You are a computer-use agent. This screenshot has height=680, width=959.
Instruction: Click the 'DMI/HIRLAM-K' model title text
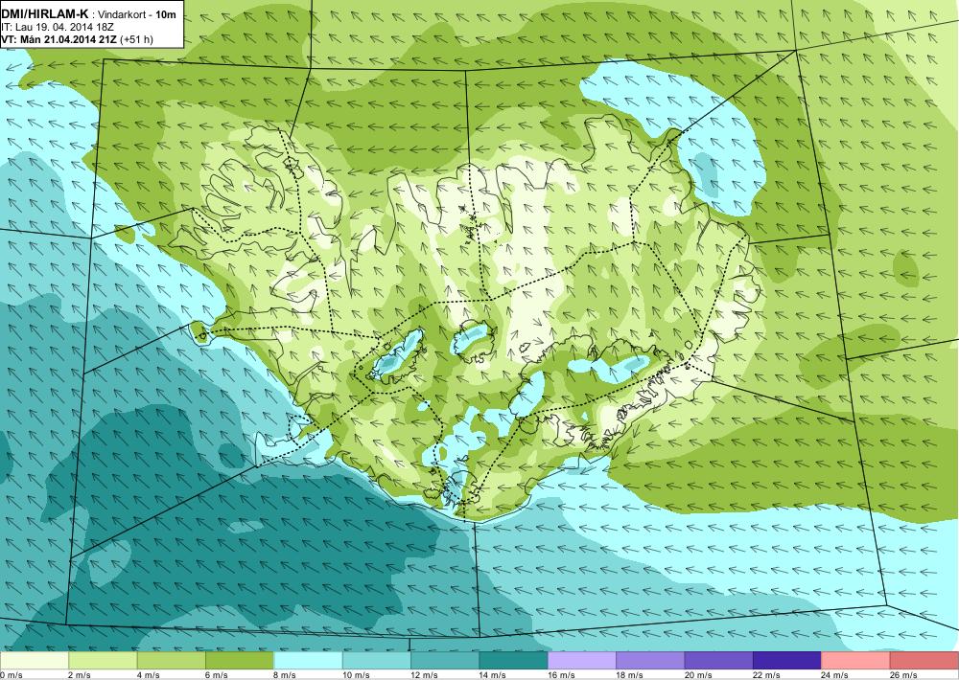pyautogui.click(x=45, y=13)
